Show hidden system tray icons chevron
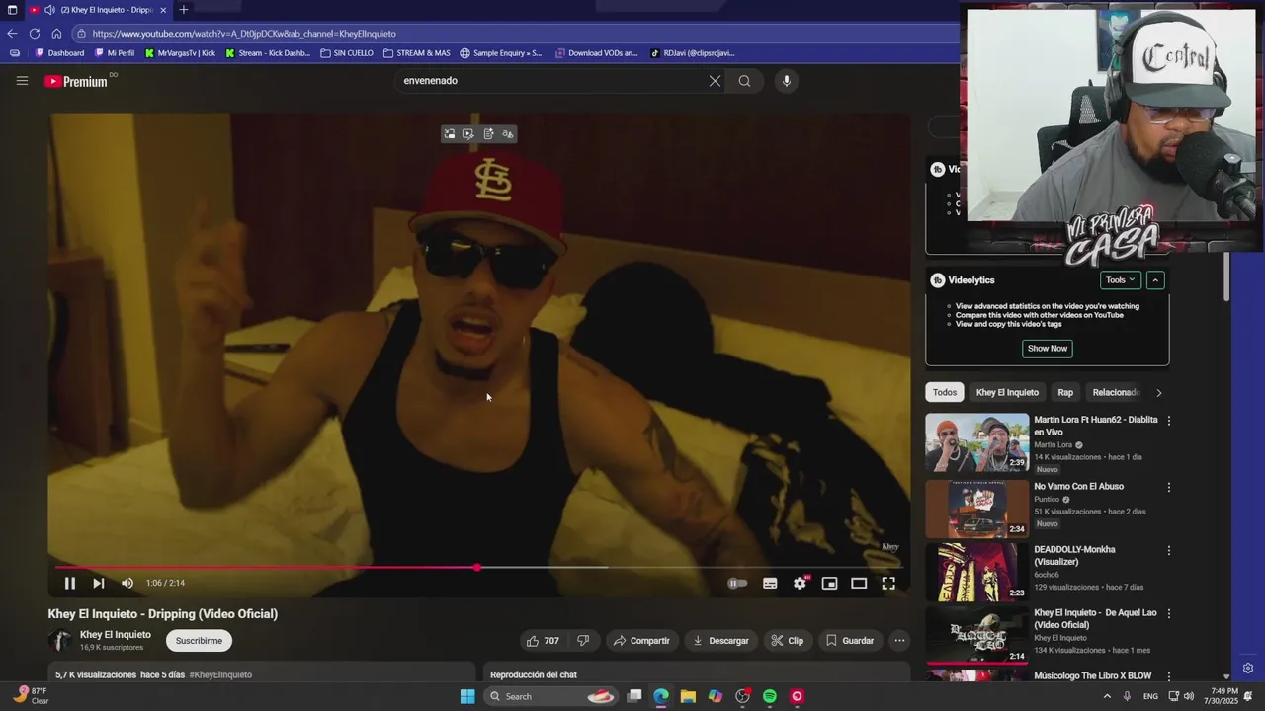Image resolution: width=1265 pixels, height=711 pixels. pyautogui.click(x=1106, y=696)
